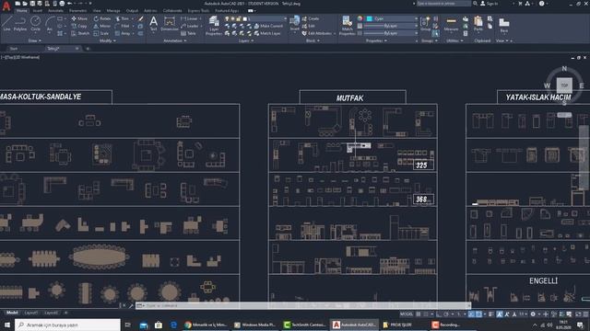The height and width of the screenshot is (331, 590).
Task: Toggle object snap in status bar
Action: point(478,314)
